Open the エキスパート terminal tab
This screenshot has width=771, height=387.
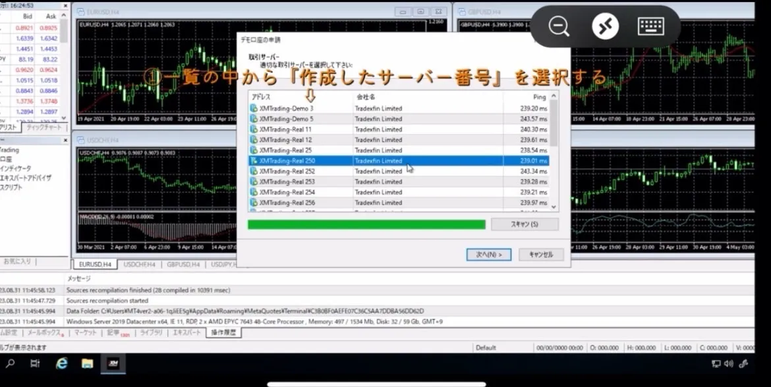pyautogui.click(x=186, y=333)
